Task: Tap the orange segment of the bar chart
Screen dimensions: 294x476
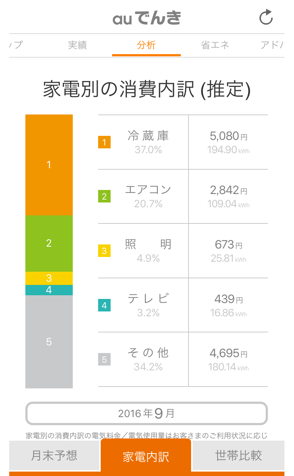Action: click(x=49, y=165)
